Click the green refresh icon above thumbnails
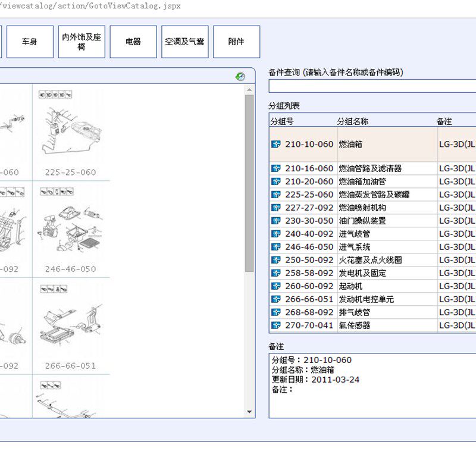Image resolution: width=476 pixels, height=476 pixels. click(x=240, y=77)
